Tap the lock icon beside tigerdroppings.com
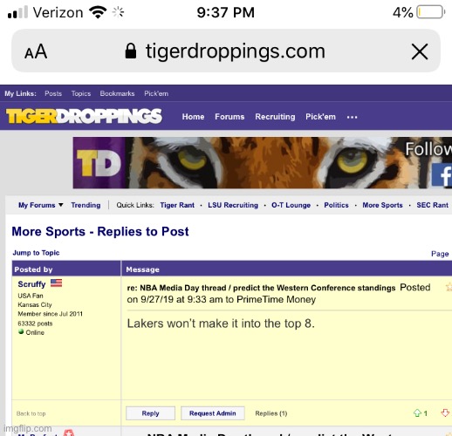 (x=131, y=51)
